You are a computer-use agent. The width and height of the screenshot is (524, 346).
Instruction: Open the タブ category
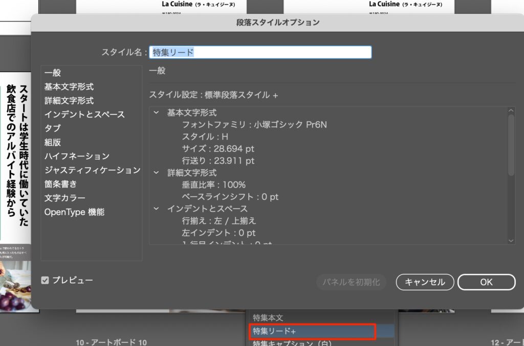point(53,128)
